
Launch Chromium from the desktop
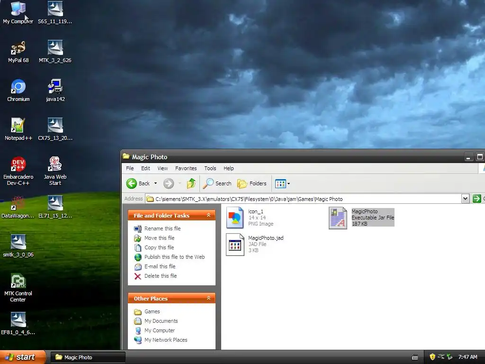coord(18,91)
